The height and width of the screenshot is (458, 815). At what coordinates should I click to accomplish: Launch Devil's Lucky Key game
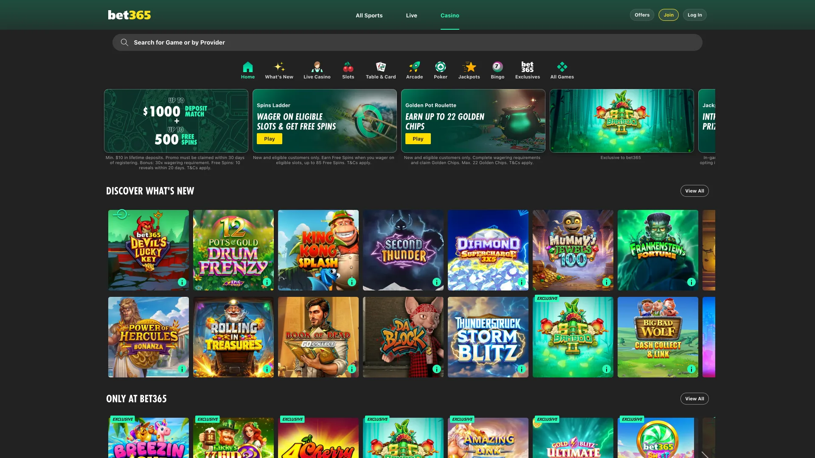click(x=149, y=250)
